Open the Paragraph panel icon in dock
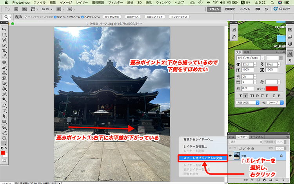Image resolution: width=294 pixels, height=184 pixels. coord(290,60)
